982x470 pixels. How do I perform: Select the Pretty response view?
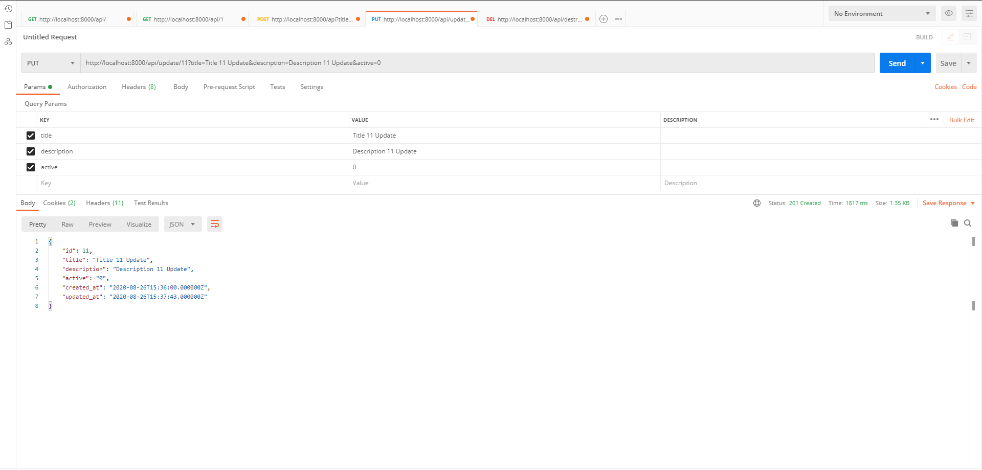coord(38,224)
